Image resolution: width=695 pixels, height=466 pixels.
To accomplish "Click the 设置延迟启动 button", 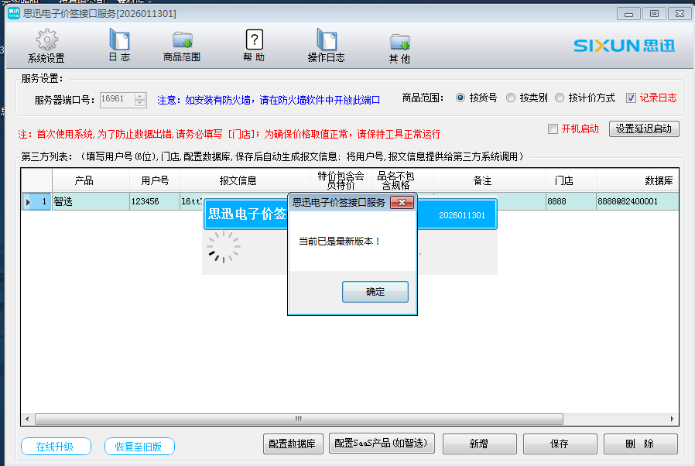I will (x=643, y=128).
